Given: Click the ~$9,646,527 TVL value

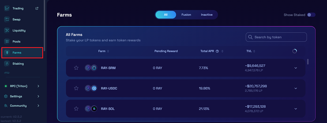Looking at the screenshot, I should (255, 66).
